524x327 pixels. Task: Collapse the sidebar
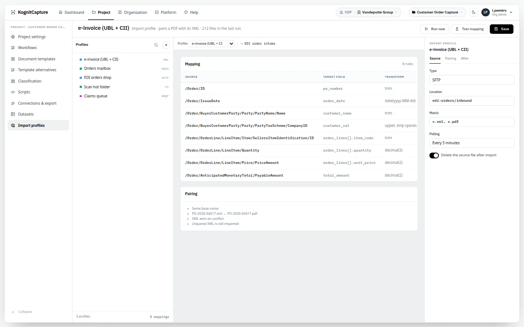click(x=22, y=312)
